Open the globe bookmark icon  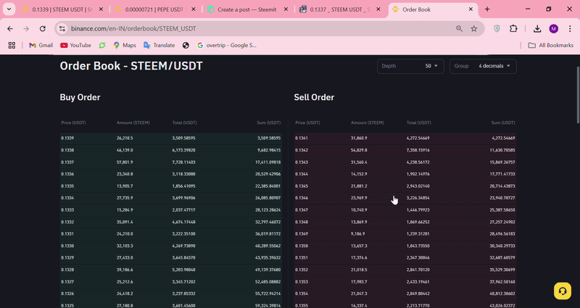click(x=186, y=45)
